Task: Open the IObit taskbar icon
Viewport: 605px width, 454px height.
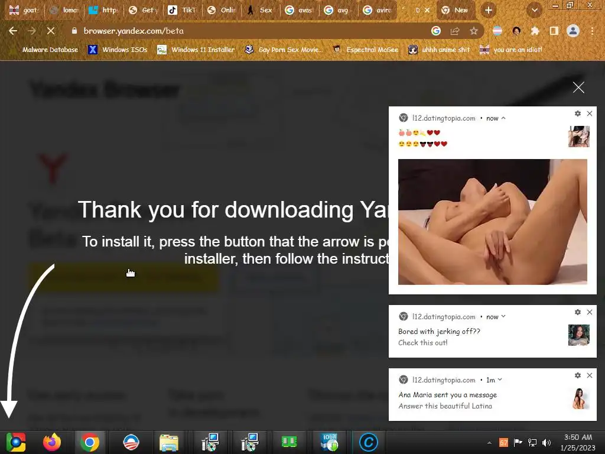Action: (x=329, y=442)
